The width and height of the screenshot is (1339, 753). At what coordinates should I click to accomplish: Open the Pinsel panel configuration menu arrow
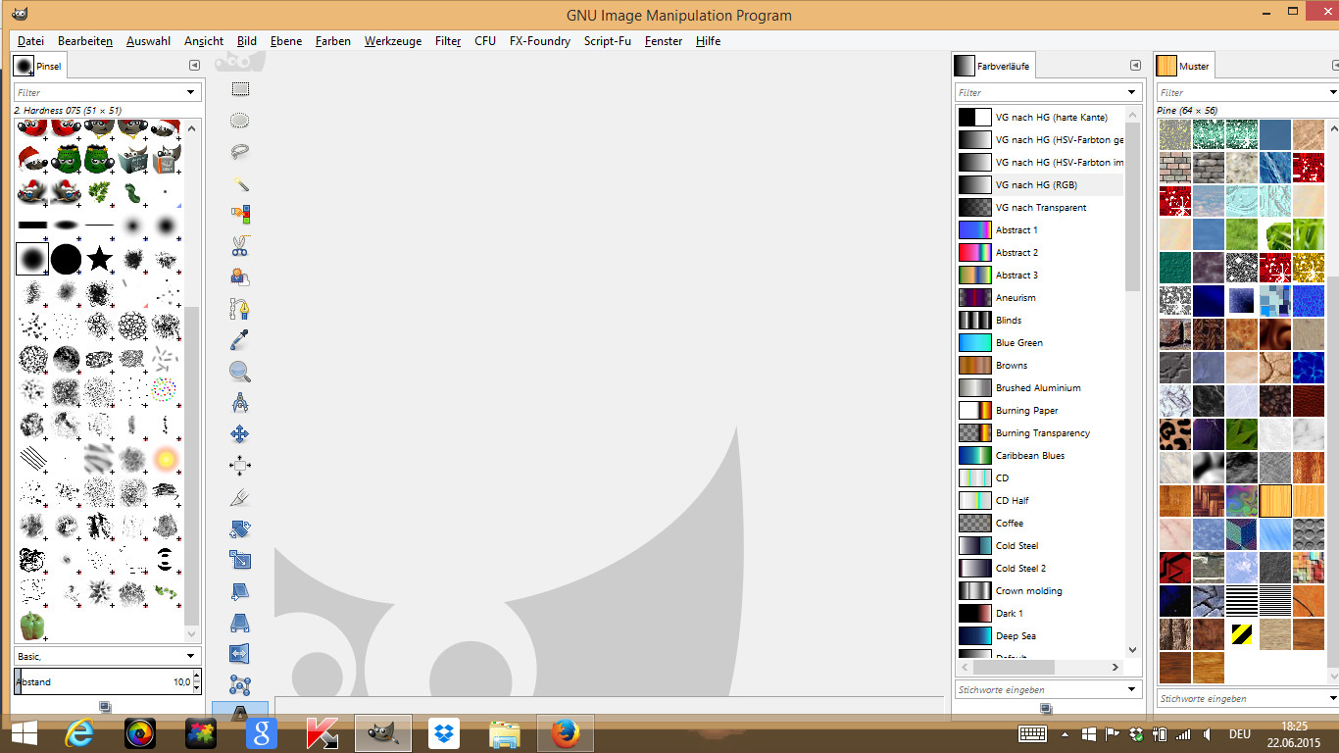(194, 66)
